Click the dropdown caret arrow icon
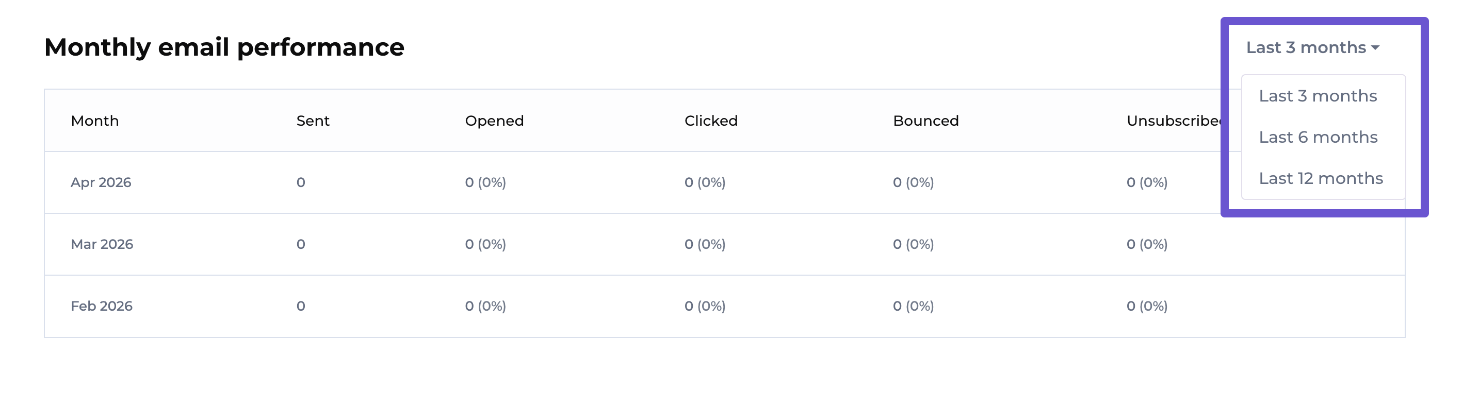 (x=1375, y=48)
